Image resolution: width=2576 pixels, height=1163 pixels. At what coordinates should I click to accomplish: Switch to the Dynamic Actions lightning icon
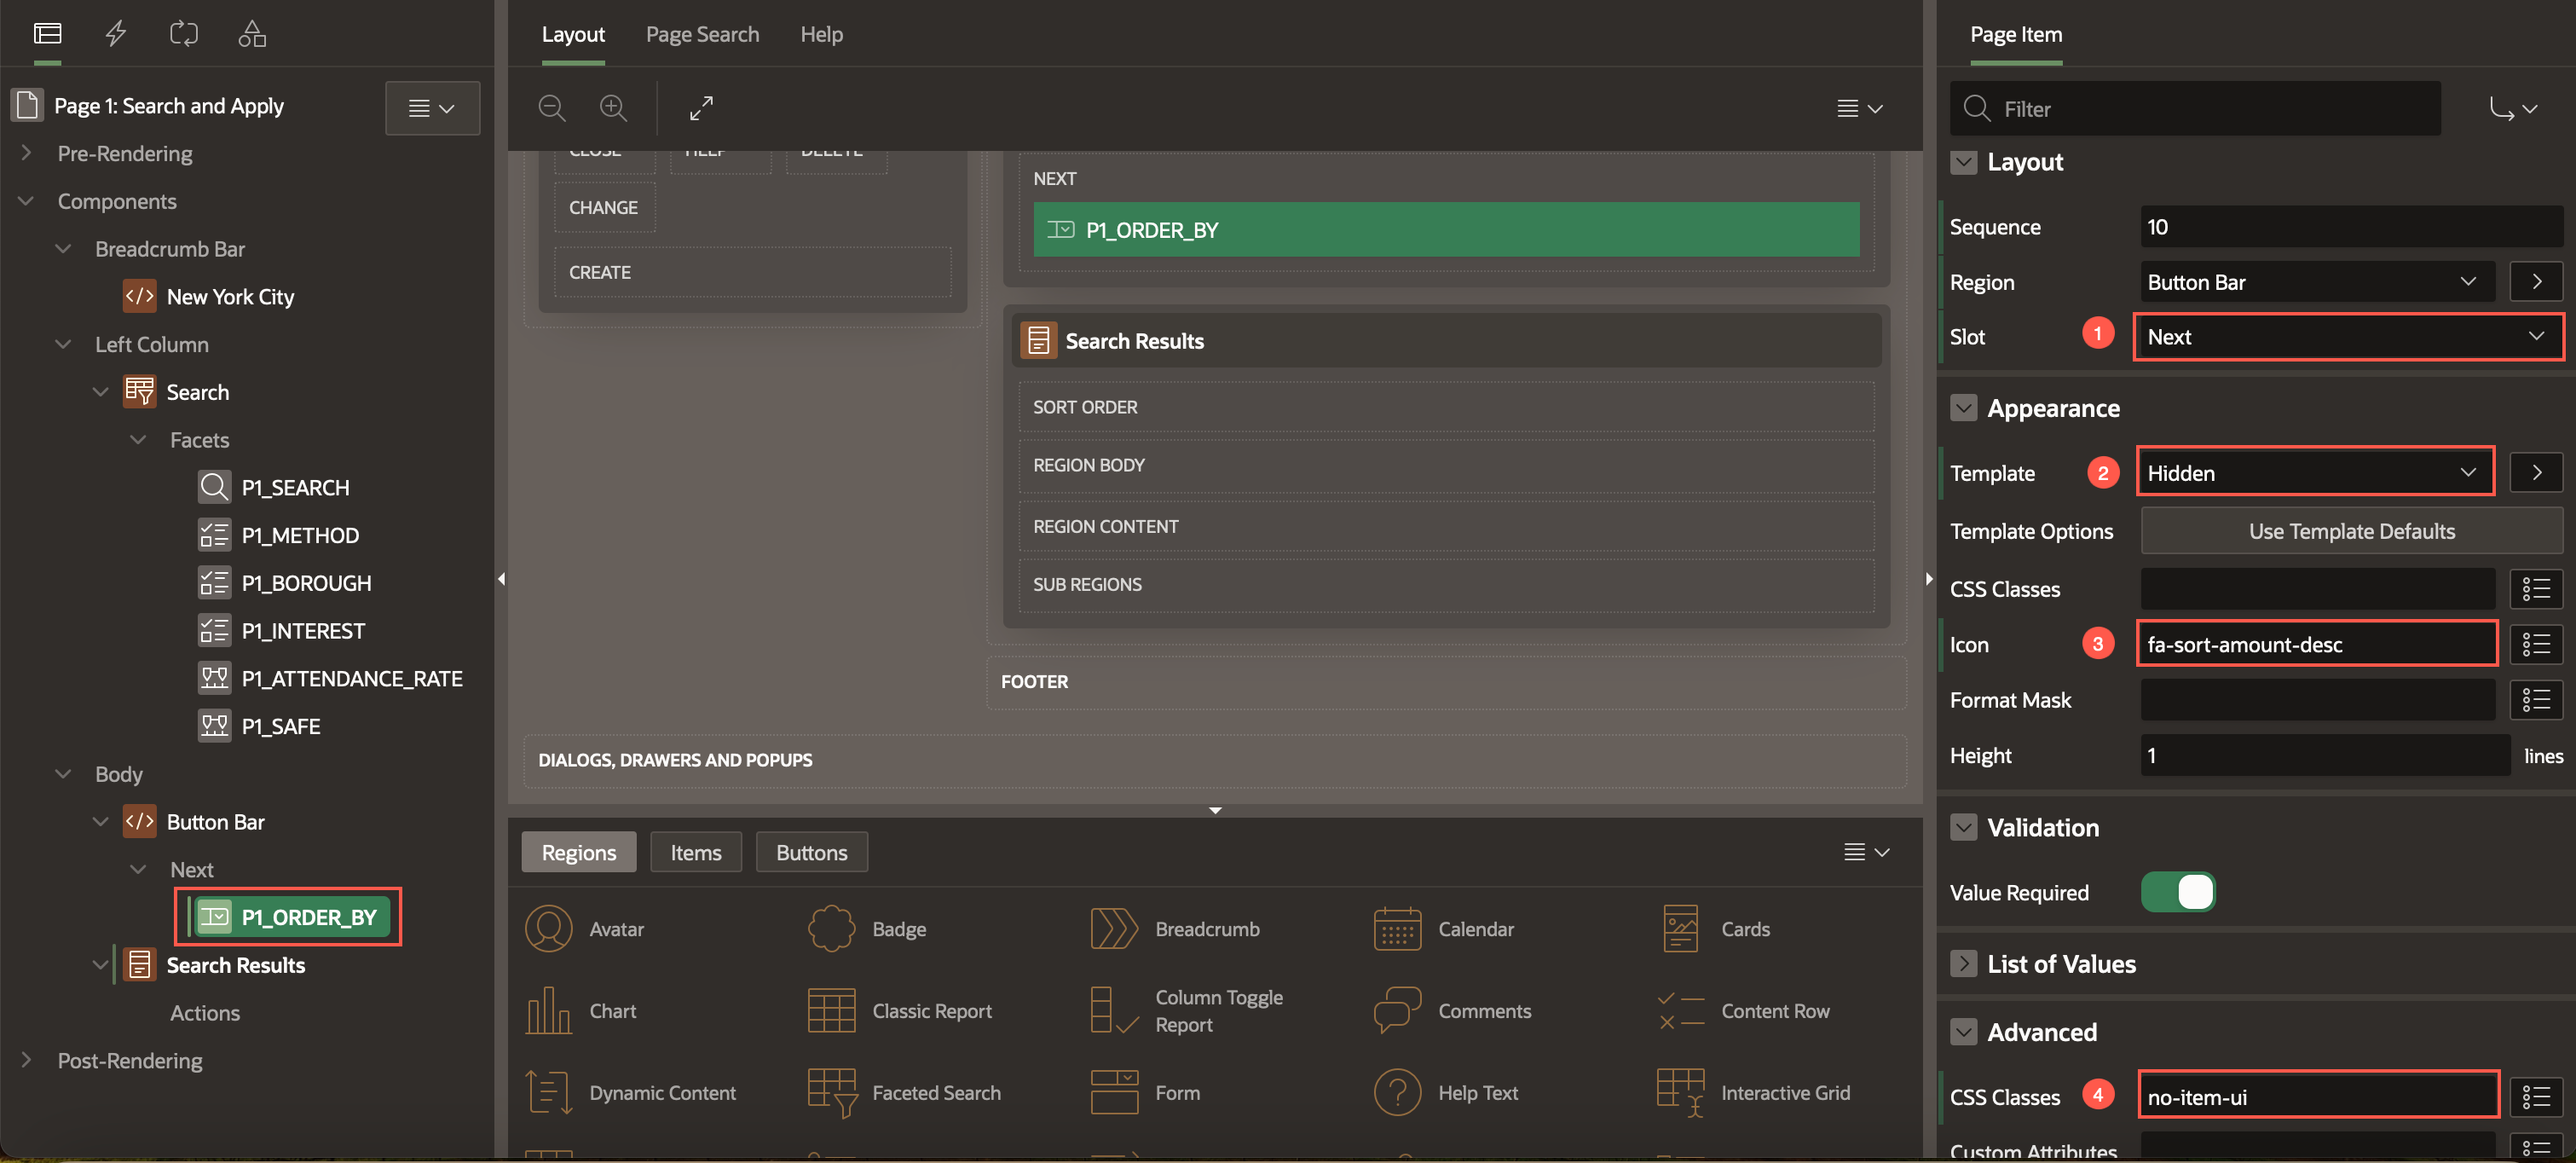point(116,34)
